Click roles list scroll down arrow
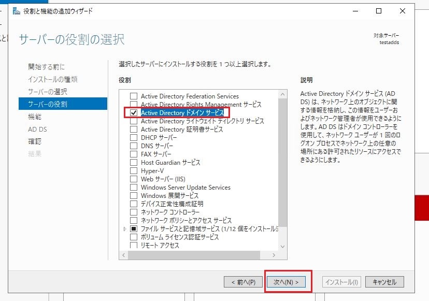 point(282,247)
